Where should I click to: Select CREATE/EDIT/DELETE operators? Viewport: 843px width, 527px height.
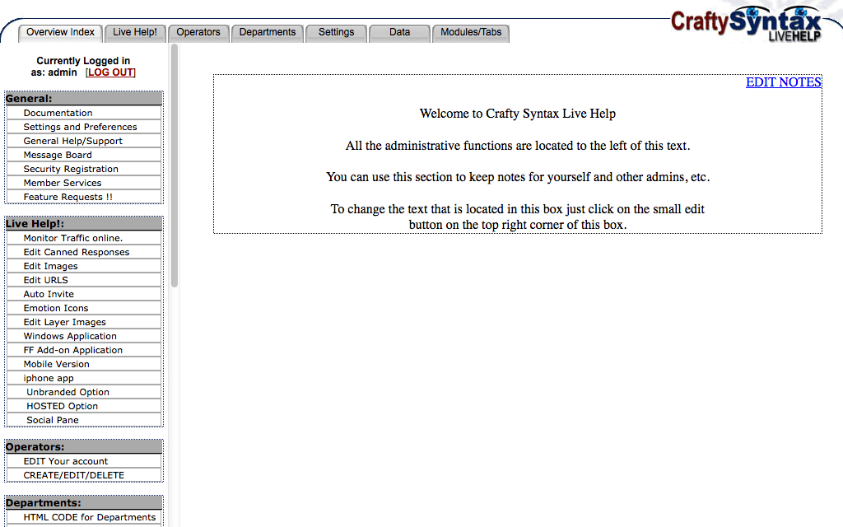[x=74, y=475]
